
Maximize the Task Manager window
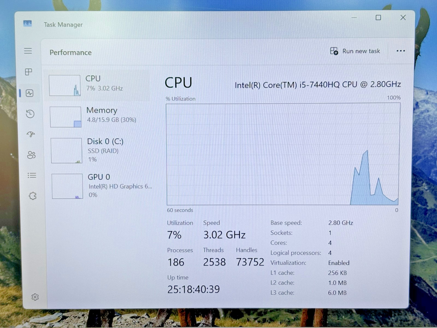(378, 17)
